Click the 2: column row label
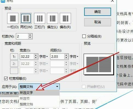This screenshot has width=133, height=109. click(x=14, y=64)
